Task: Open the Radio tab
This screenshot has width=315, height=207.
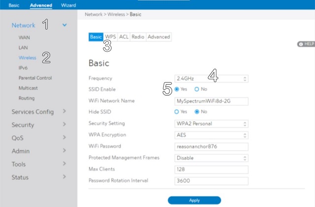Action: (x=137, y=37)
